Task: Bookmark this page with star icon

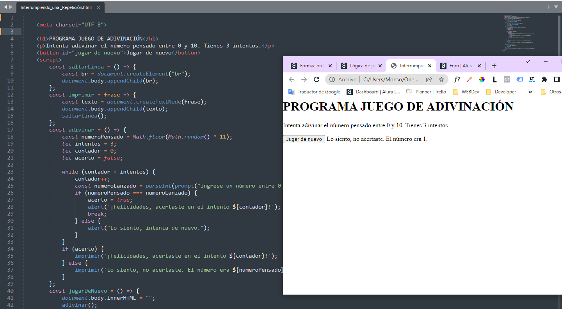Action: (x=441, y=79)
